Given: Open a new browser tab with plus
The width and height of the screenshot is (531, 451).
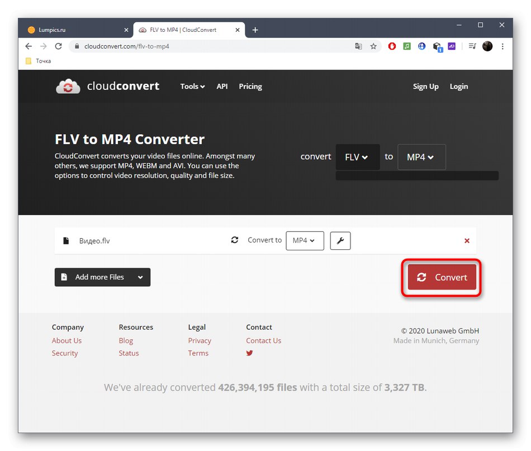Looking at the screenshot, I should (x=255, y=30).
